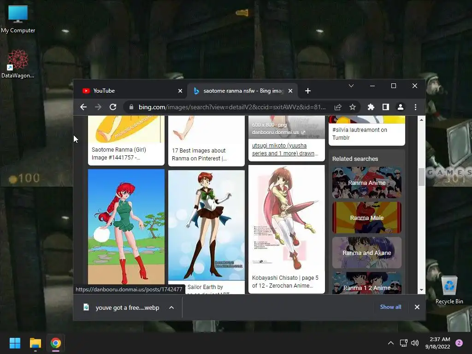Image resolution: width=472 pixels, height=354 pixels.
Task: Open the Ranma and Akane related search
Action: [366, 253]
